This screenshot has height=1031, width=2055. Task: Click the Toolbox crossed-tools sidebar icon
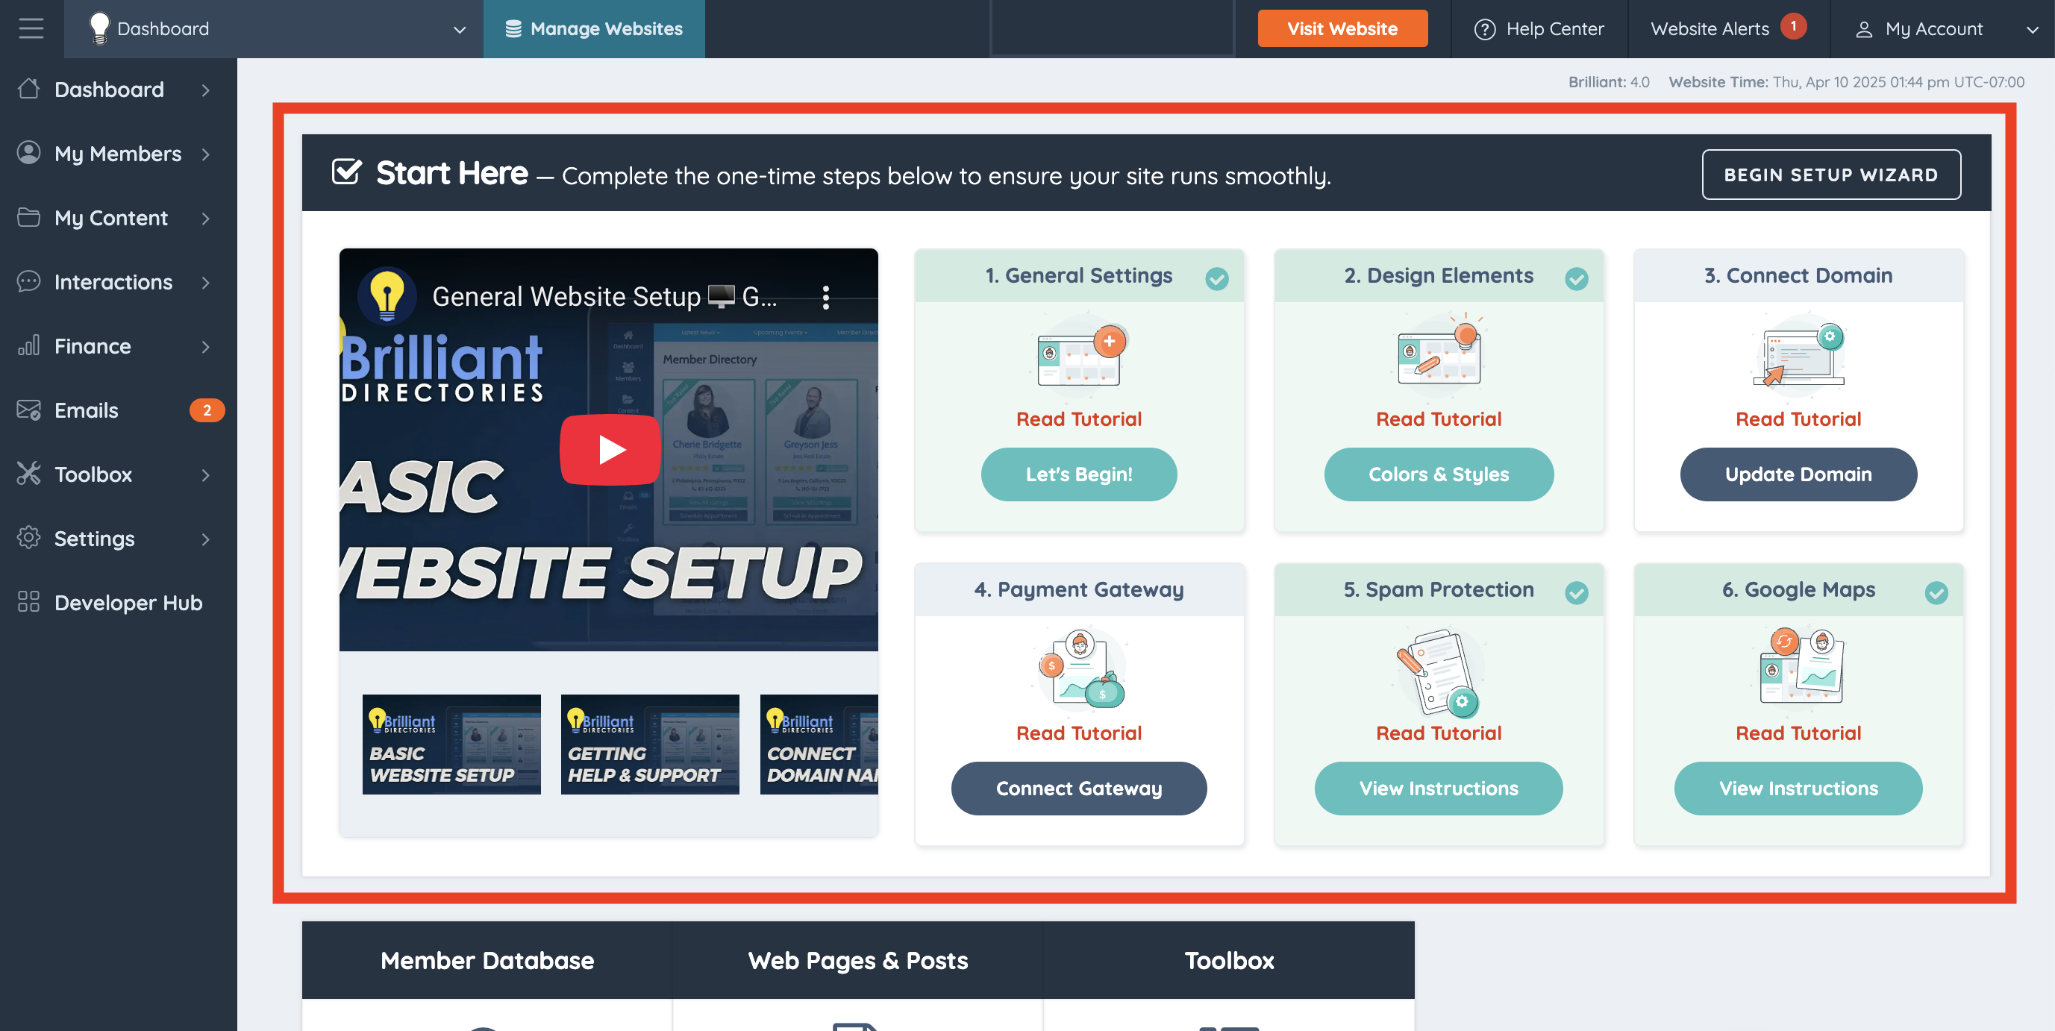28,474
